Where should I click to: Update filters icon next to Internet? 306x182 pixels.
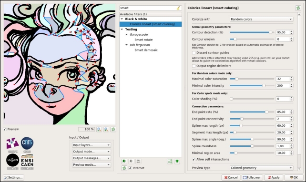(124, 168)
